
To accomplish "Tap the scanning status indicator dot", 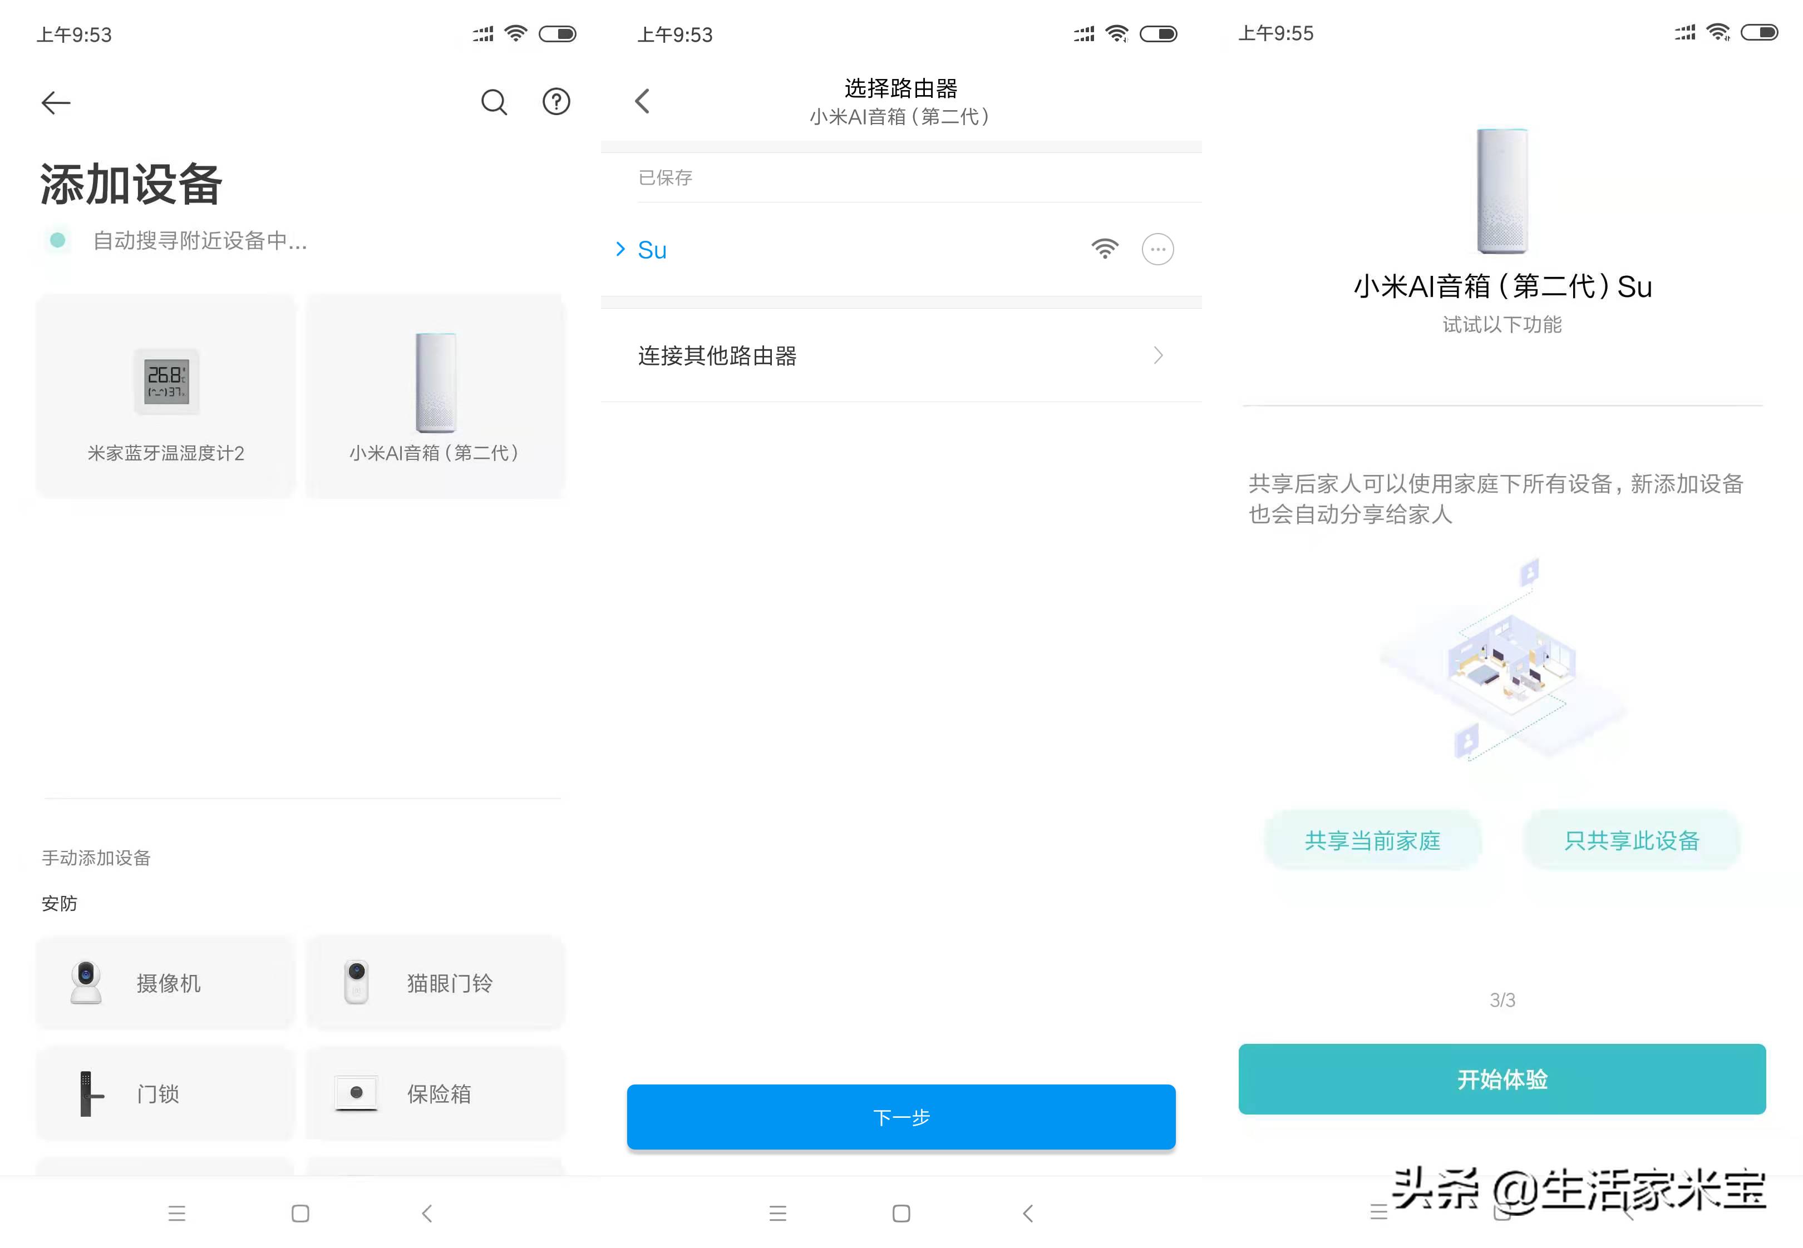I will 58,241.
